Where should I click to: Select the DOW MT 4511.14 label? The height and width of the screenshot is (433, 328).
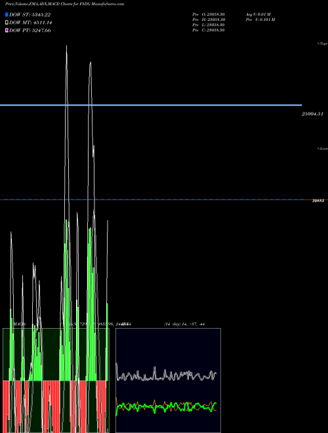31,23
